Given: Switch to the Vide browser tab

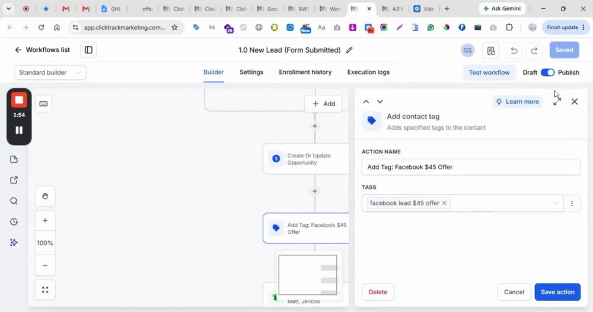Looking at the screenshot, I should pyautogui.click(x=424, y=9).
